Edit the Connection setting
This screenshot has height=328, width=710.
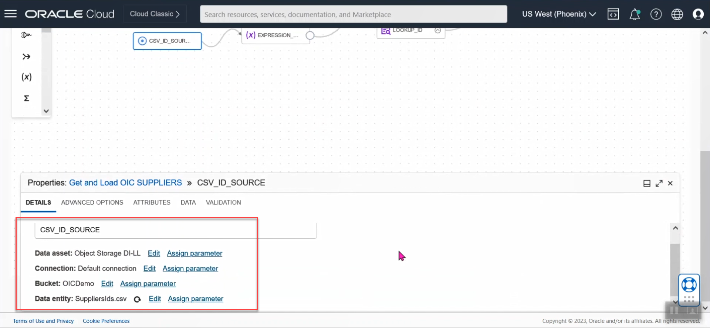point(149,269)
